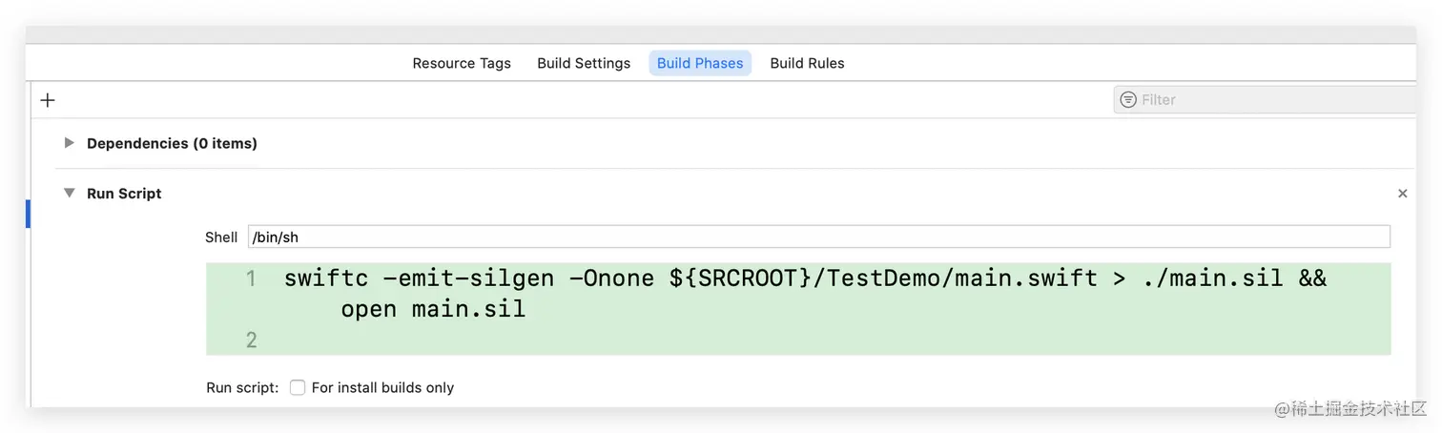Click the plus button to add build phase
1442x433 pixels.
pyautogui.click(x=48, y=100)
